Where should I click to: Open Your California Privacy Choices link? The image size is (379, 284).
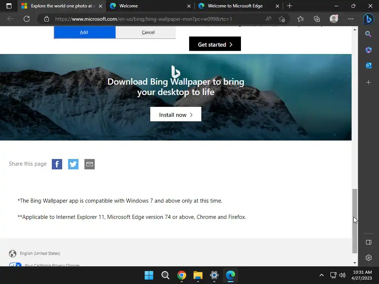click(52, 265)
